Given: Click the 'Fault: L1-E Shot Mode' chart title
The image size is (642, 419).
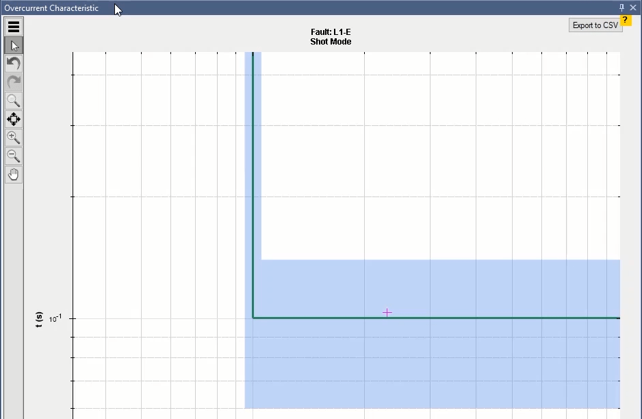Looking at the screenshot, I should click(331, 37).
